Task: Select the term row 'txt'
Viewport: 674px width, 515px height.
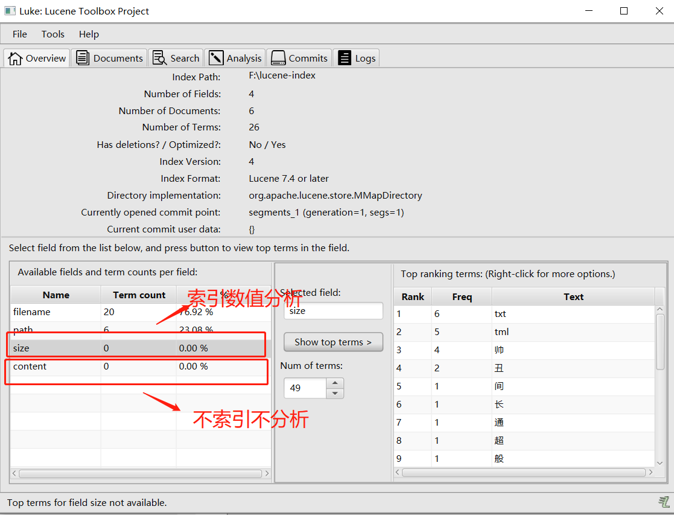Action: pos(524,314)
